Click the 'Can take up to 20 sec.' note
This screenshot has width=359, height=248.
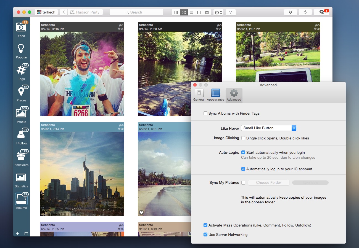coord(278,158)
